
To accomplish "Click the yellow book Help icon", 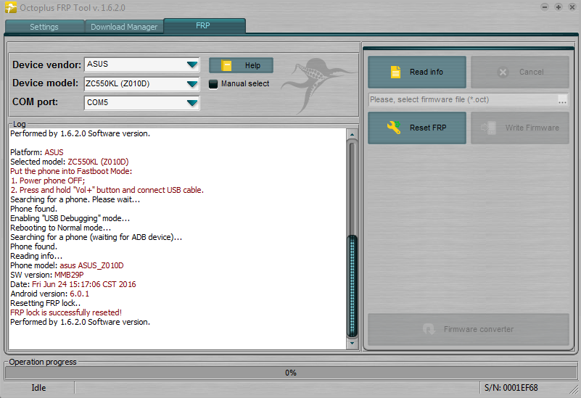I will pos(226,65).
